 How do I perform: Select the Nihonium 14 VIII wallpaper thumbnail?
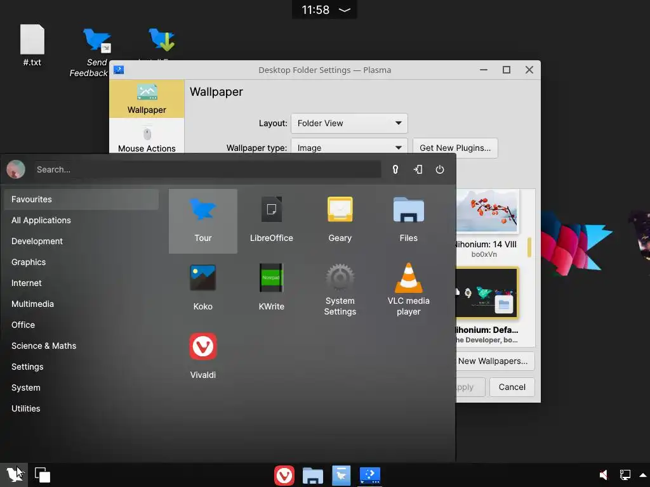click(487, 211)
